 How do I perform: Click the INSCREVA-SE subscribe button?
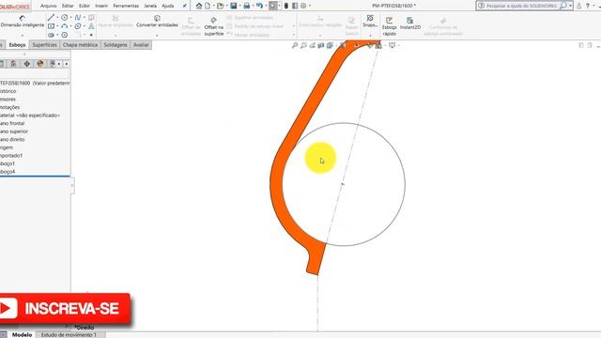pyautogui.click(x=65, y=309)
